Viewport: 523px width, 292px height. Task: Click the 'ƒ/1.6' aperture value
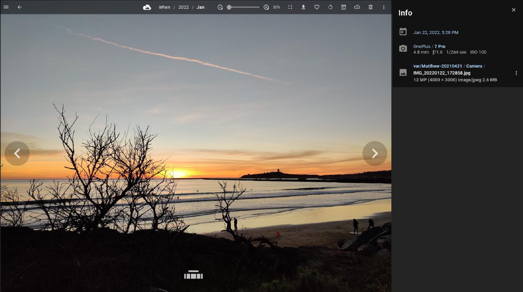[438, 52]
